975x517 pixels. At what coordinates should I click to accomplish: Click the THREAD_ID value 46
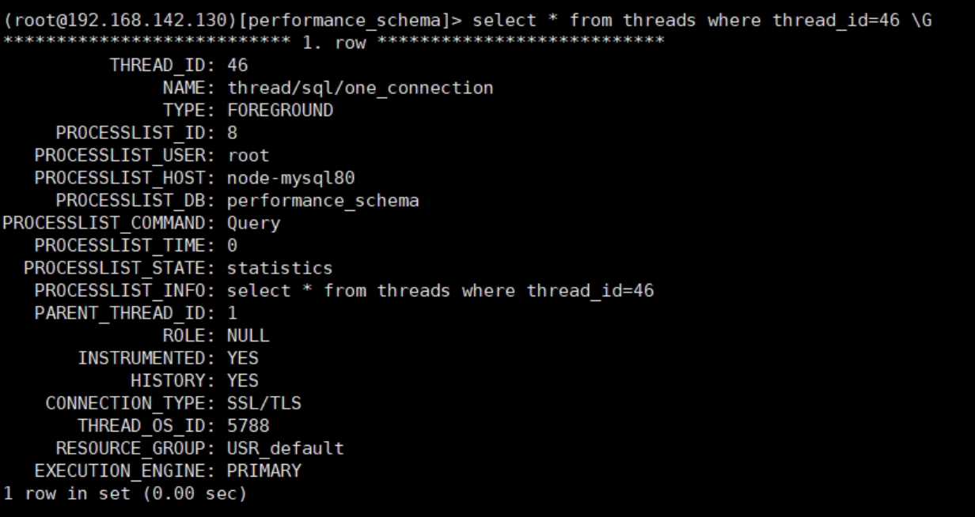(x=237, y=66)
